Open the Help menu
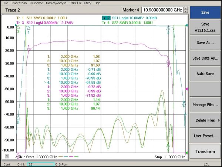The height and width of the screenshot is (167, 222). click(97, 3)
